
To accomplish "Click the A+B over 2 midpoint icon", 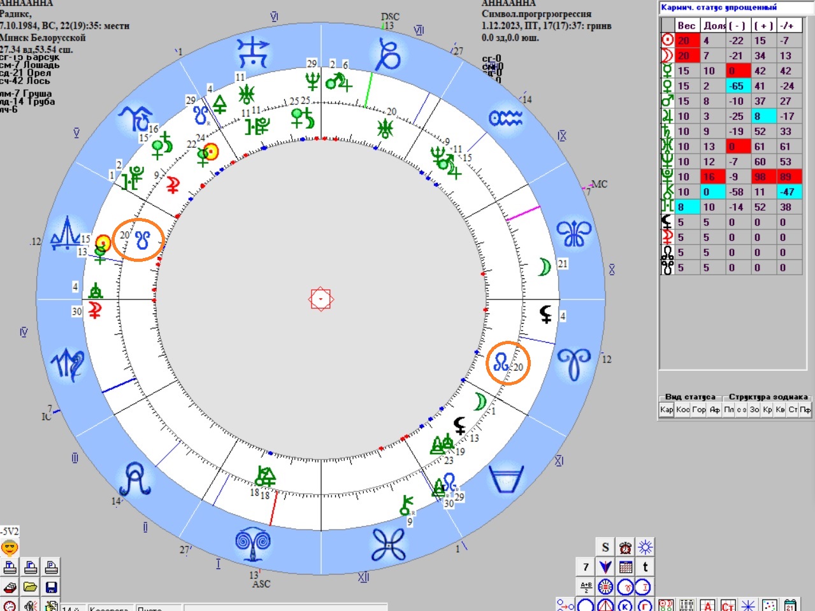I will 586,586.
